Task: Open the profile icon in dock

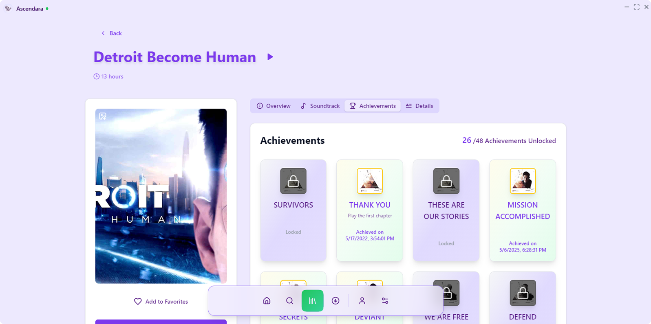Action: tap(362, 301)
